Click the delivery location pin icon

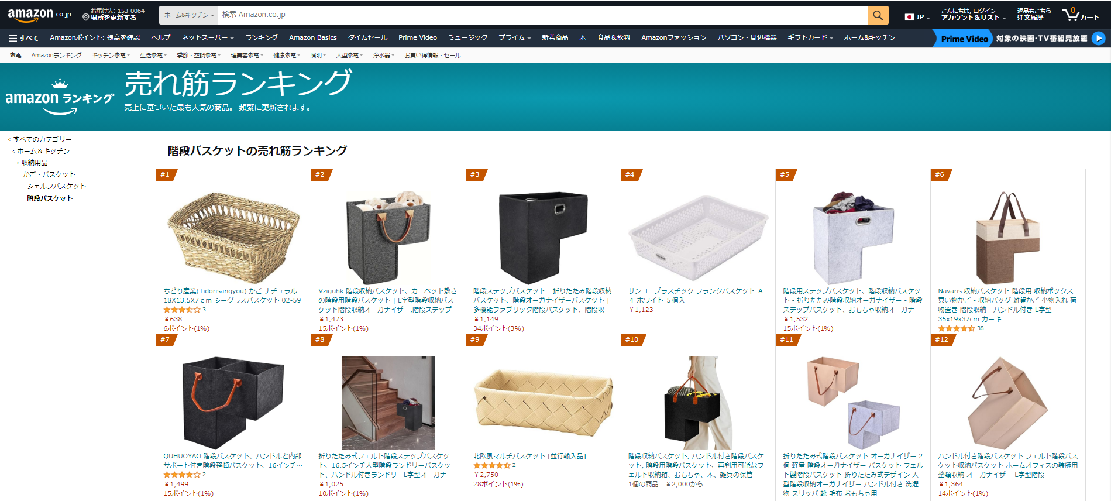point(85,17)
